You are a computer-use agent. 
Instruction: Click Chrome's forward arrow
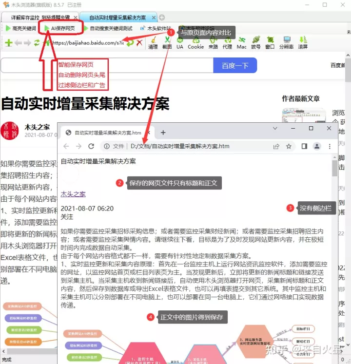pyautogui.click(x=79, y=146)
